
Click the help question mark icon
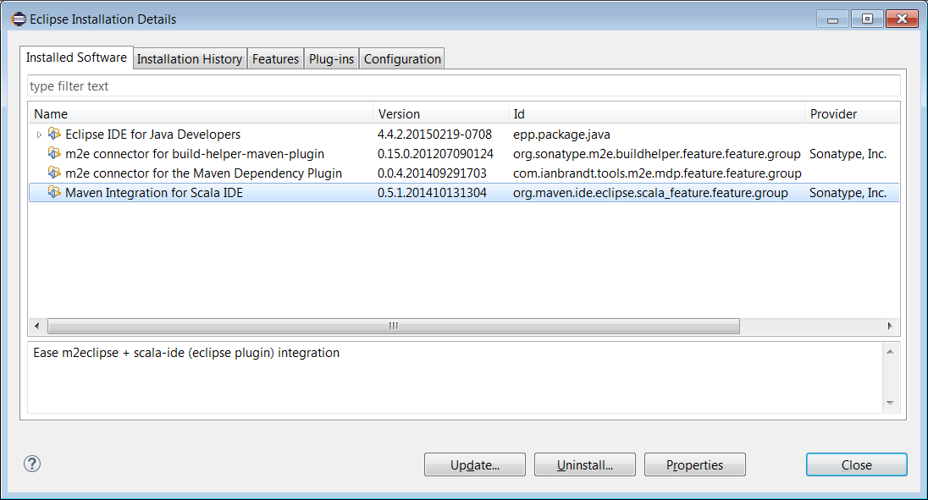tap(32, 464)
